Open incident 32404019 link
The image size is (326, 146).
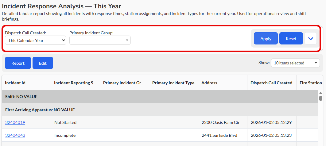tap(15, 122)
